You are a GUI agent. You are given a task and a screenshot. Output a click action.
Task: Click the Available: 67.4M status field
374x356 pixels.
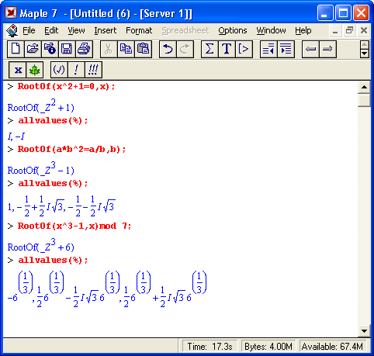click(333, 347)
